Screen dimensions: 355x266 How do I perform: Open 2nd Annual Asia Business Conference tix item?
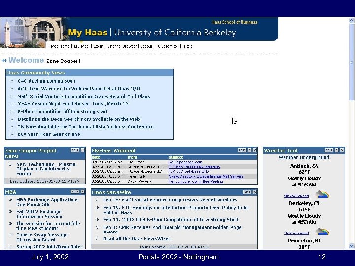tap(86, 127)
